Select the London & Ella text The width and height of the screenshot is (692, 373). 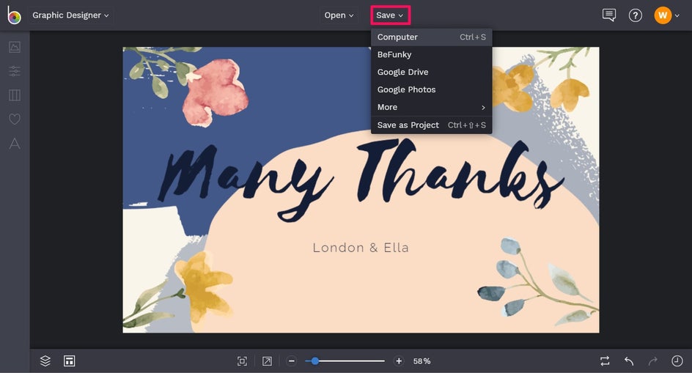[361, 248]
